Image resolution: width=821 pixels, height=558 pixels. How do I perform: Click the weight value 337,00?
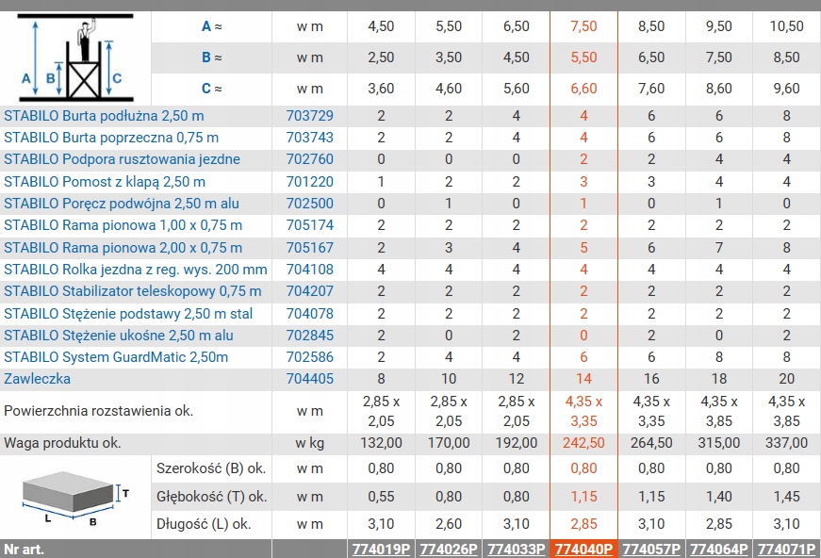point(786,443)
